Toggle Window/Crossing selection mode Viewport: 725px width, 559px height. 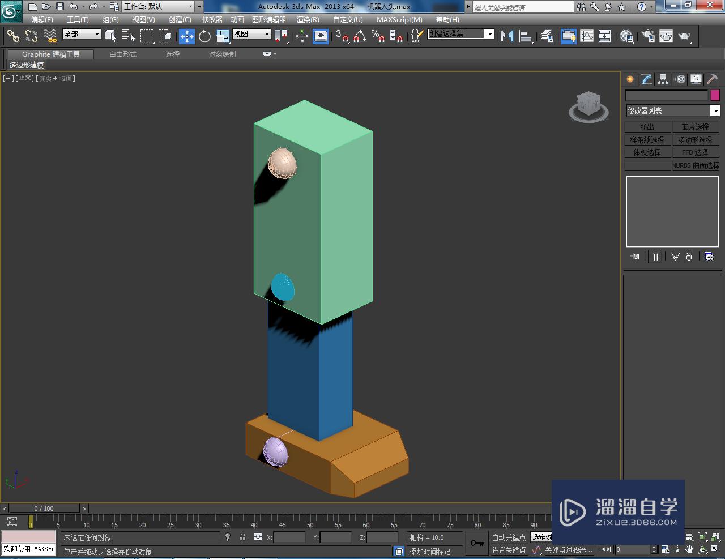(x=165, y=36)
